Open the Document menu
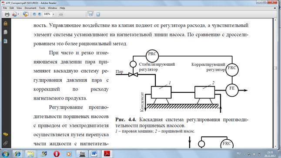This screenshot has height=158, width=281. pyautogui.click(x=30, y=8)
